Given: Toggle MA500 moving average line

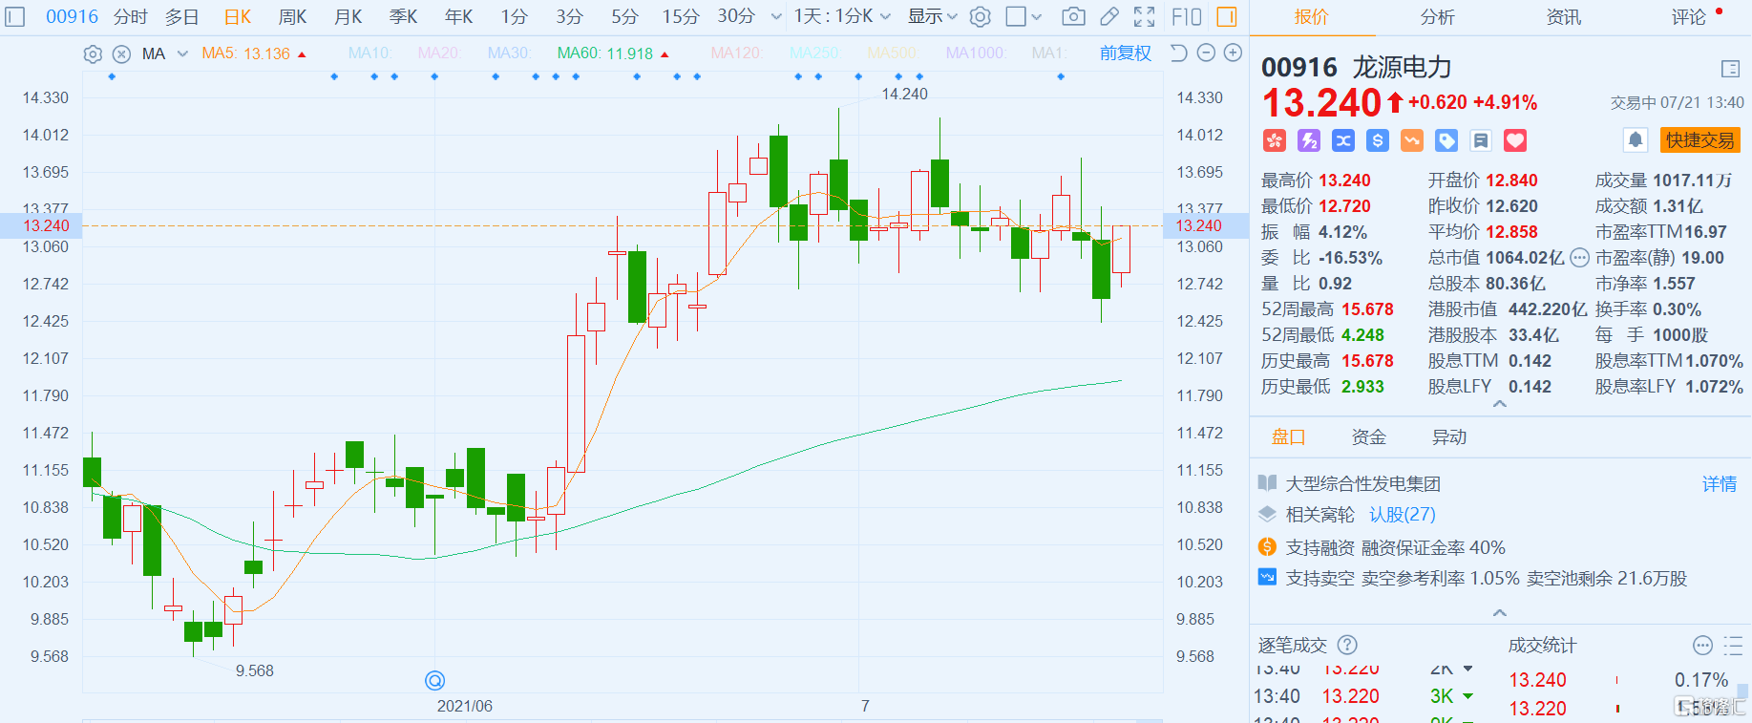Looking at the screenshot, I should [x=892, y=53].
